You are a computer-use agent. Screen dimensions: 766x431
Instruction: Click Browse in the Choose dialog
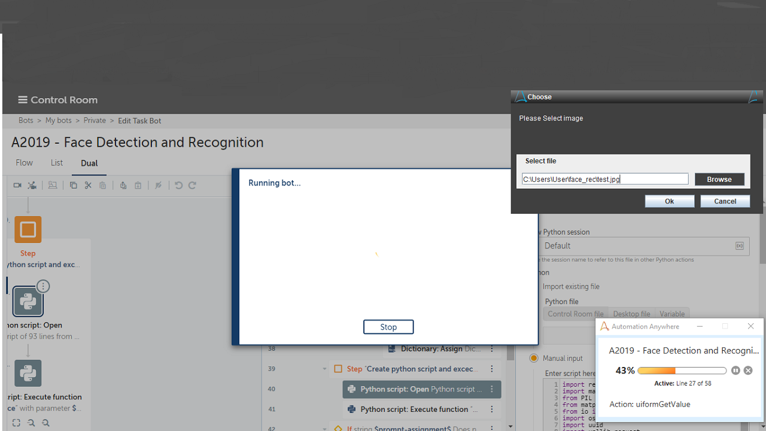[x=719, y=180]
